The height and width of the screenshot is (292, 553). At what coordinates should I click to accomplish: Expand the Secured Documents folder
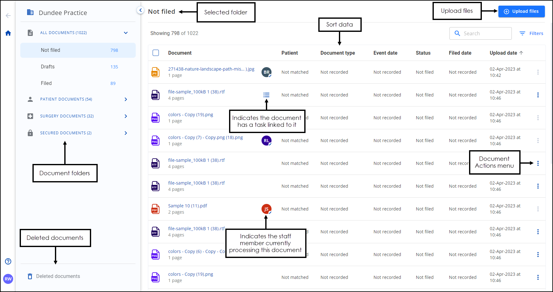click(126, 133)
